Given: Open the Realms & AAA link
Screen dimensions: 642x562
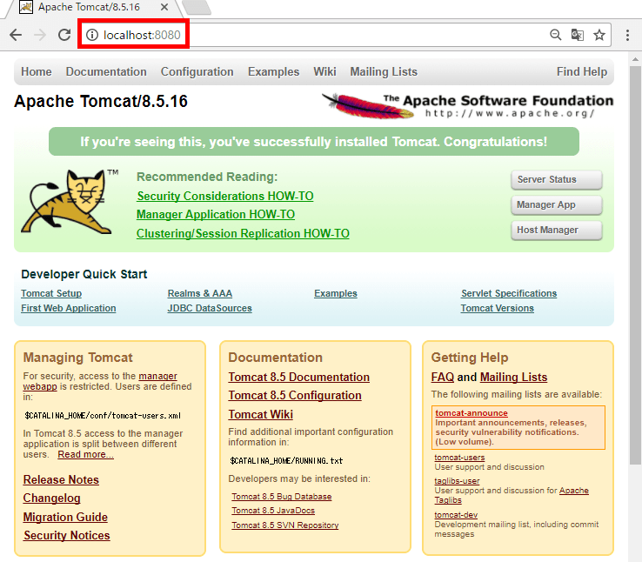Looking at the screenshot, I should click(x=200, y=293).
